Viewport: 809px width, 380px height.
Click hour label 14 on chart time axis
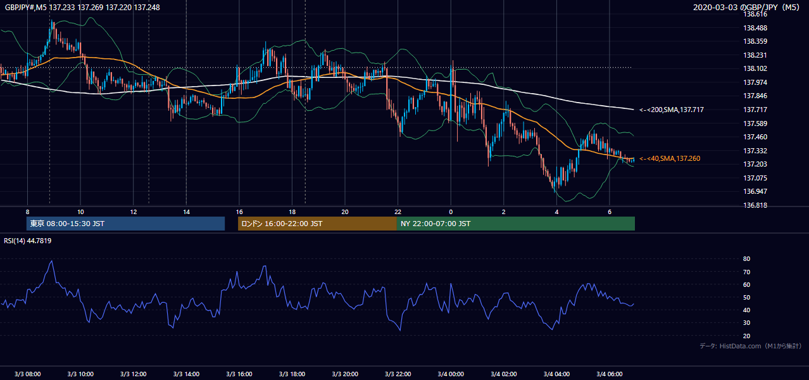point(186,212)
